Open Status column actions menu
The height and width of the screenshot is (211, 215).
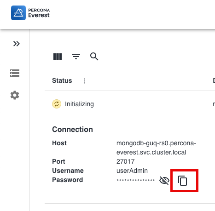(x=84, y=81)
